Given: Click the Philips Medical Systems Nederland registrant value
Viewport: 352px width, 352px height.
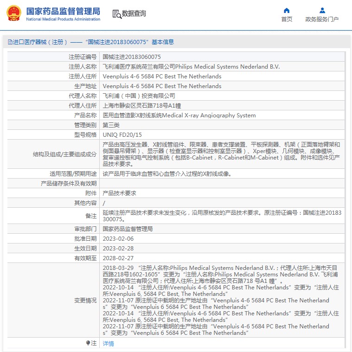Looking at the screenshot, I should point(191,67).
